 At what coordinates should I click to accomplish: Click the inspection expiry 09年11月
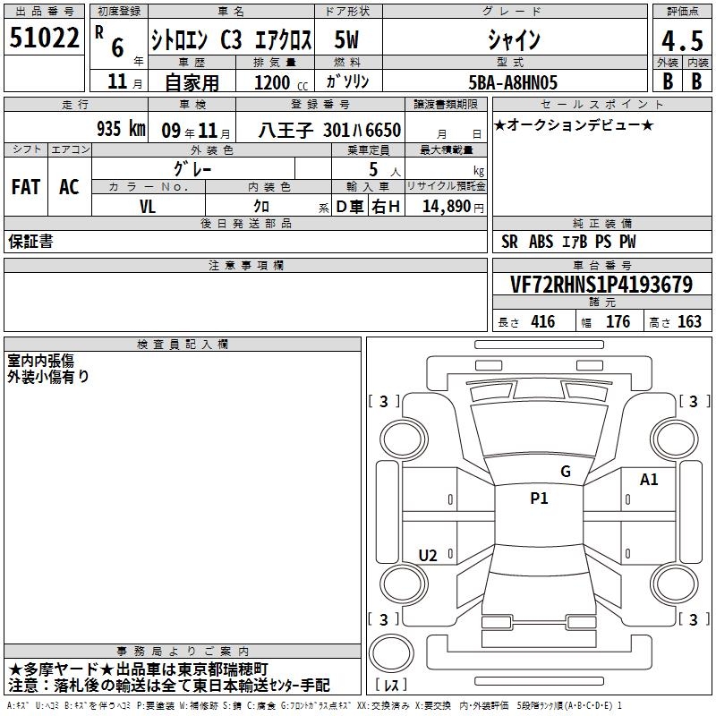click(x=196, y=131)
